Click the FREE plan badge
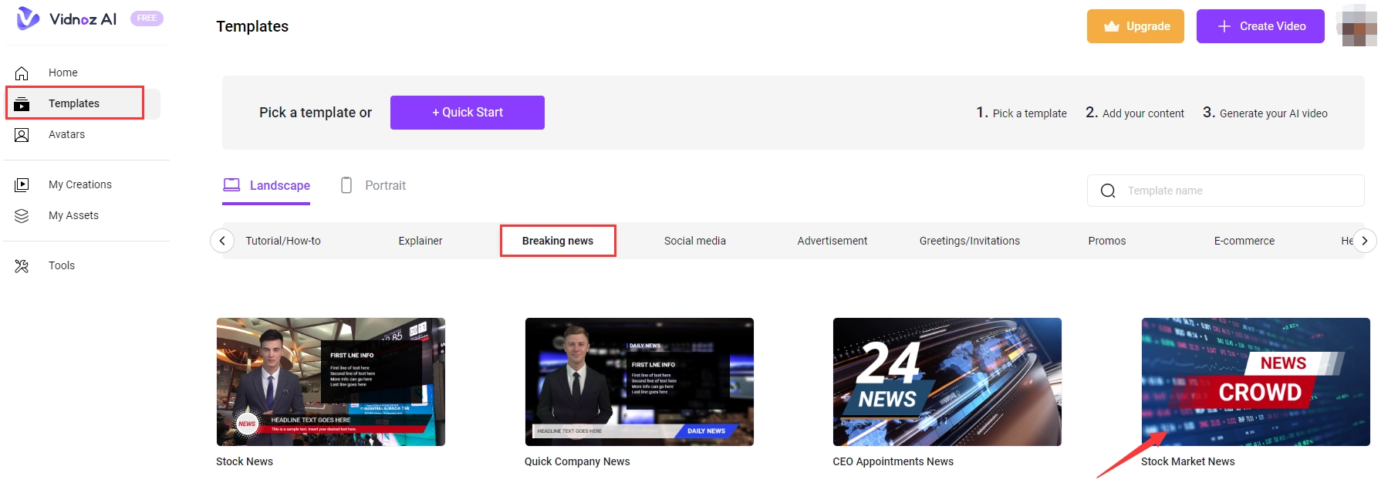The height and width of the screenshot is (483, 1398). click(147, 19)
